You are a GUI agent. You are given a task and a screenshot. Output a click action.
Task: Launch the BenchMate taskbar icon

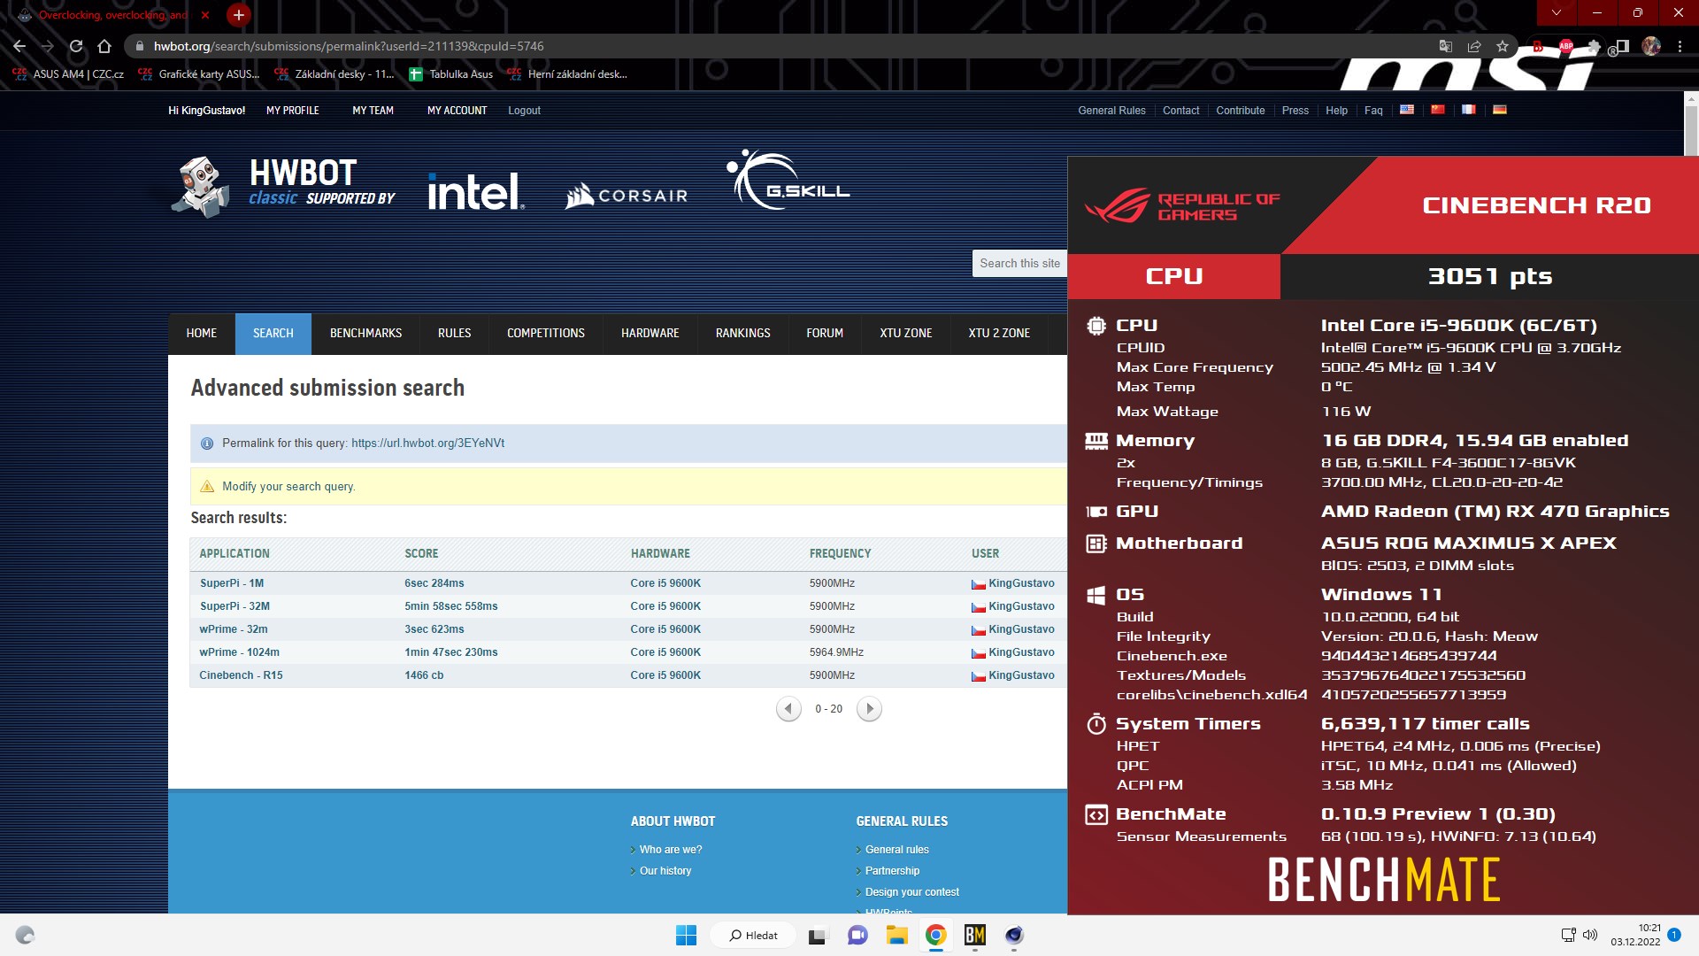click(975, 935)
